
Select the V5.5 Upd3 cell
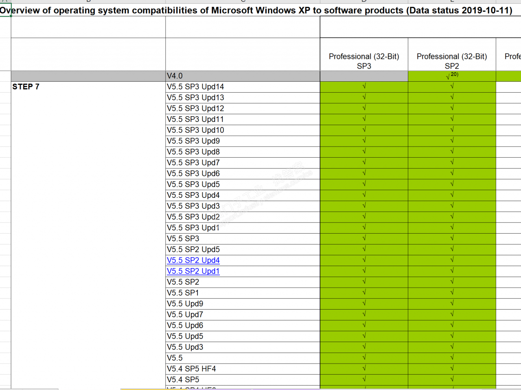coord(243,347)
